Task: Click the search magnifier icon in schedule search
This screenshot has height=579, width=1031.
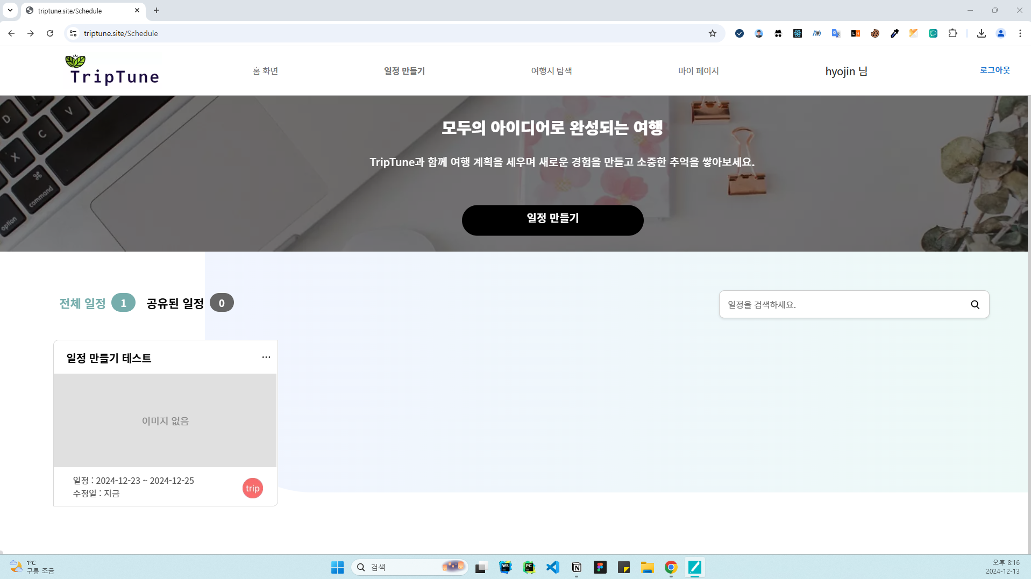Action: [975, 305]
